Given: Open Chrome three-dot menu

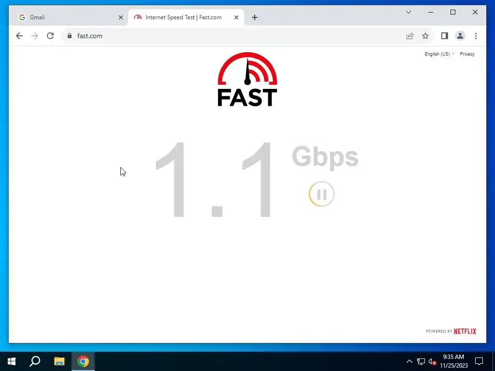Looking at the screenshot, I should pyautogui.click(x=476, y=36).
